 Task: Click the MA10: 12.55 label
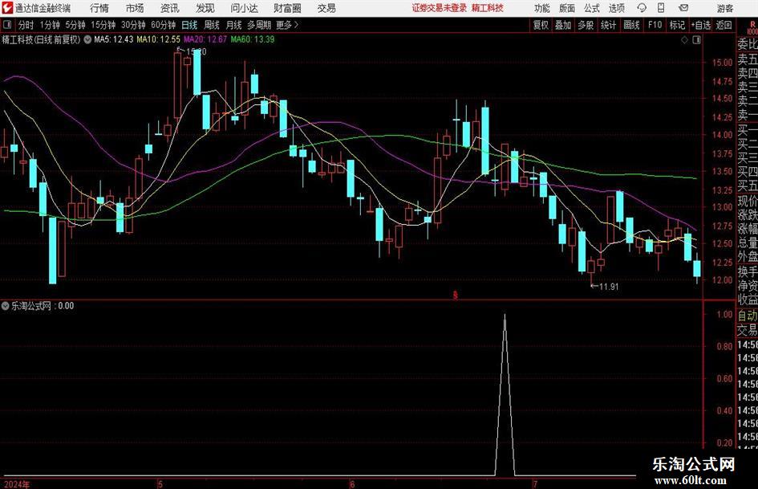coord(158,39)
